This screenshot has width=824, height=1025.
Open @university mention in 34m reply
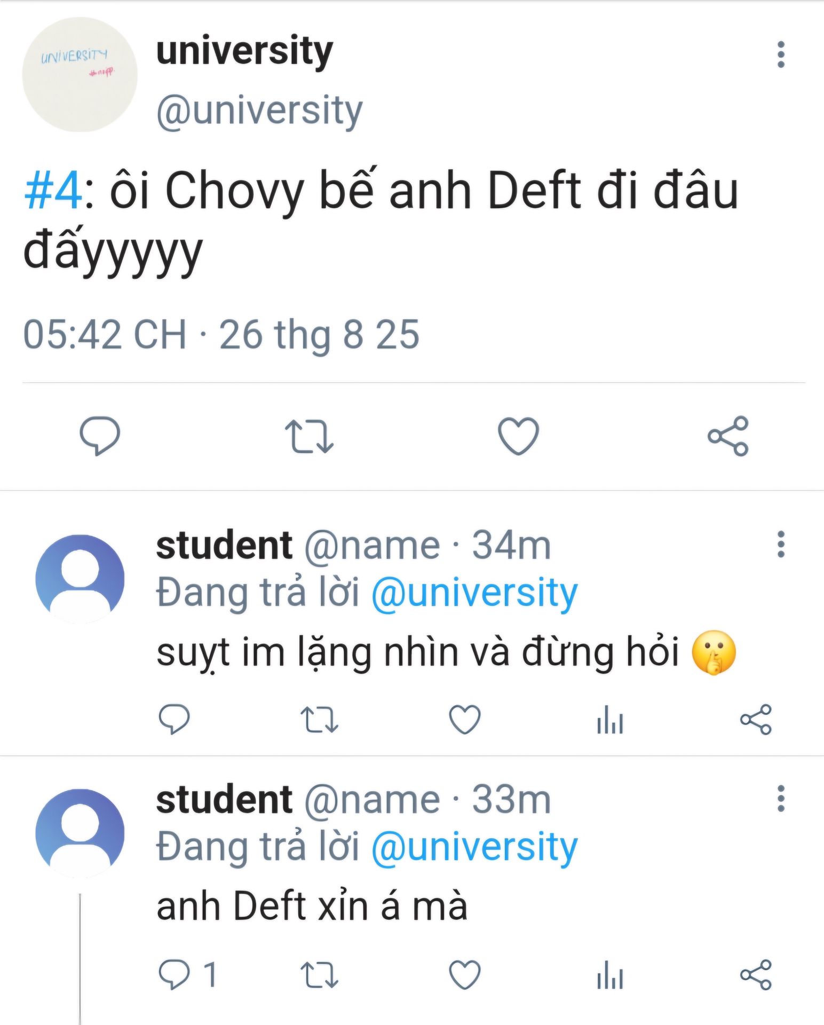(474, 593)
